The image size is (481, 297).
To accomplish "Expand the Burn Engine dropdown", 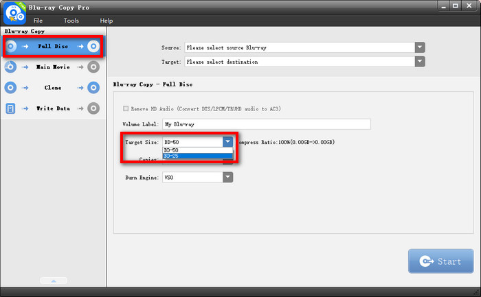I will (x=227, y=177).
